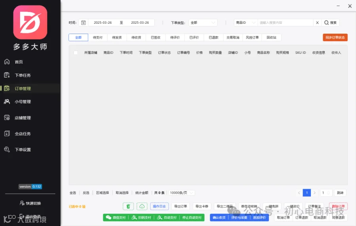Open the calendar date picker icon

point(83,23)
